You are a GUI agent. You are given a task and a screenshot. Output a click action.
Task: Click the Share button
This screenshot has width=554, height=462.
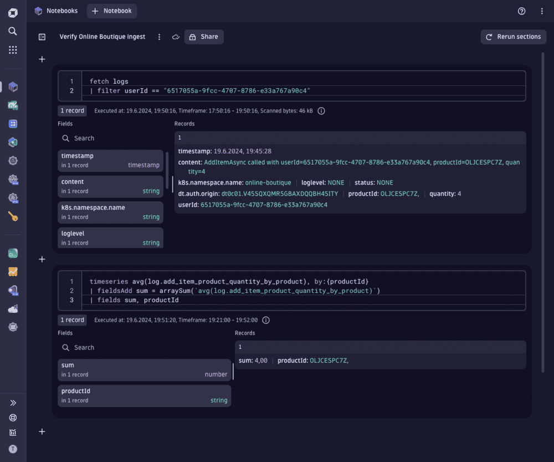click(204, 37)
